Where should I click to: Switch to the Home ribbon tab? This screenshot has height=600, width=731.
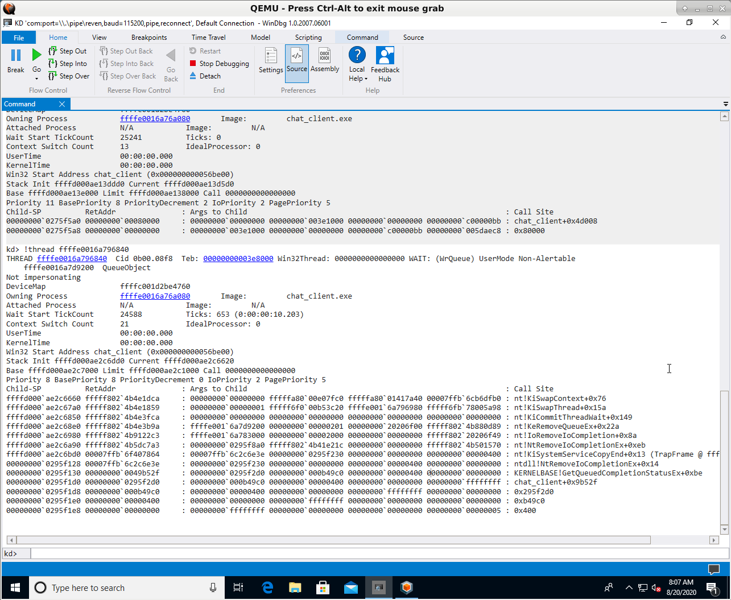click(58, 38)
